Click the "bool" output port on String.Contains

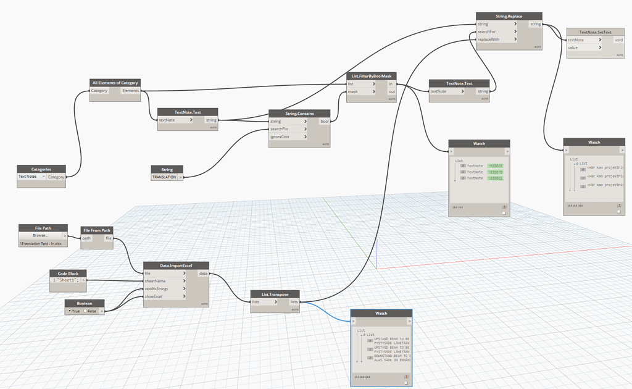click(324, 121)
